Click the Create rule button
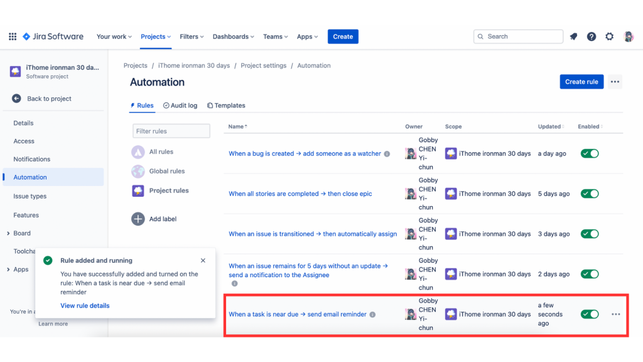This screenshot has width=643, height=362. click(x=581, y=82)
